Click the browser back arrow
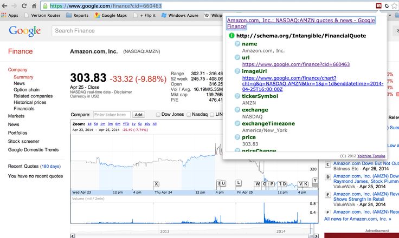 pos(5,5)
